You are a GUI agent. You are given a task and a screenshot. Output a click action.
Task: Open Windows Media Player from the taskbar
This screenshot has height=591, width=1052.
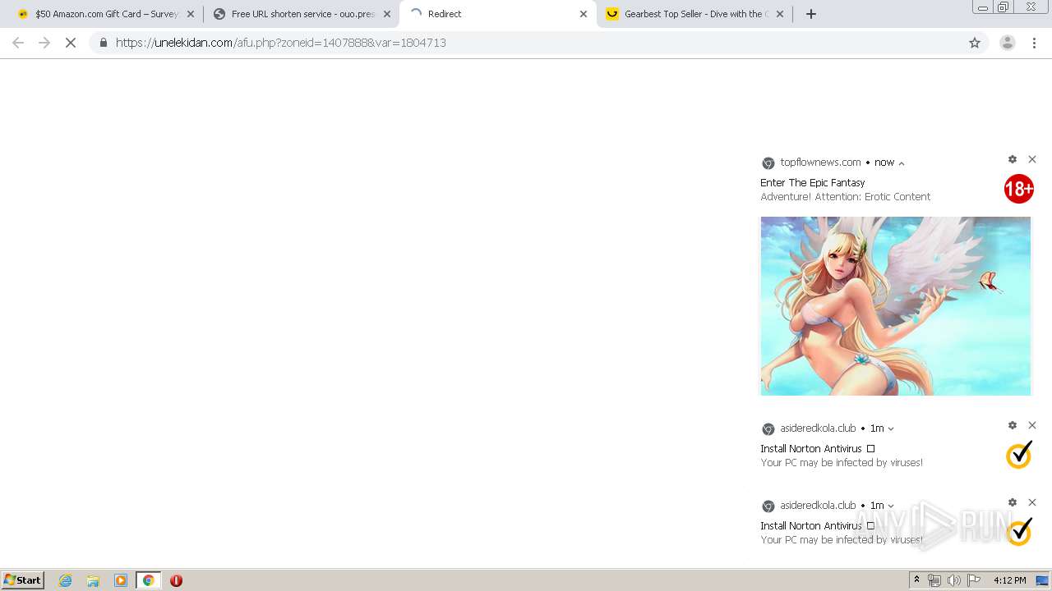click(x=121, y=580)
